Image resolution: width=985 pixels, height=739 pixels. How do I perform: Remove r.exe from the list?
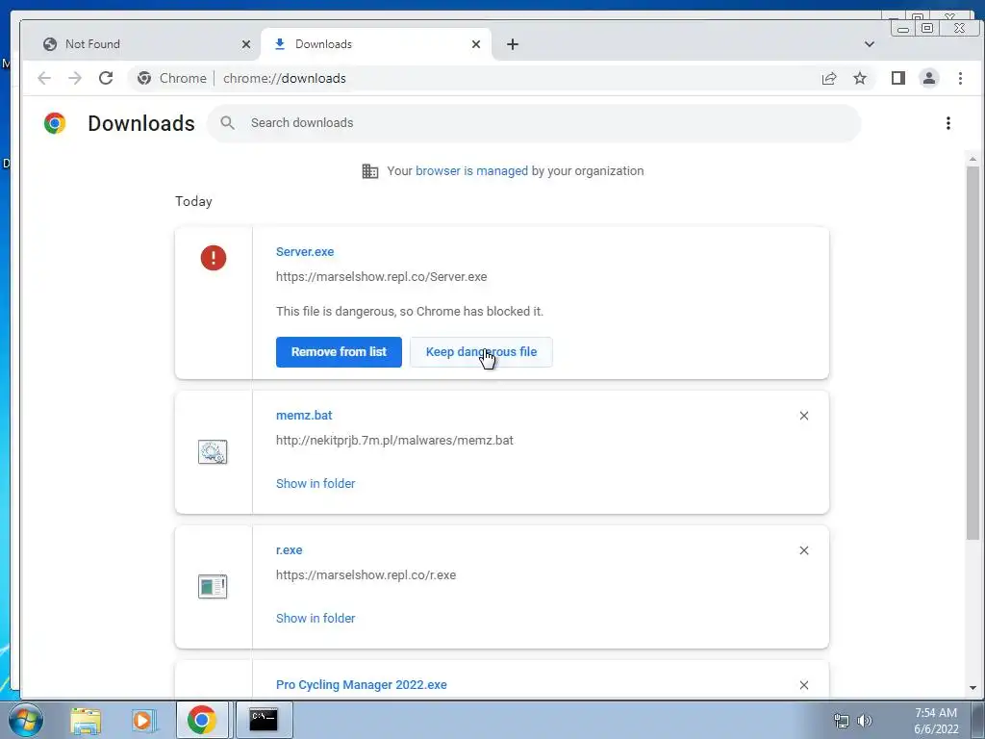[804, 550]
